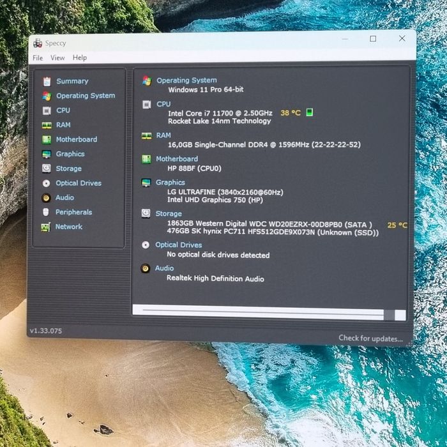Screen dimensions: 447x447
Task: Click Check for updates link
Action: pyautogui.click(x=370, y=338)
